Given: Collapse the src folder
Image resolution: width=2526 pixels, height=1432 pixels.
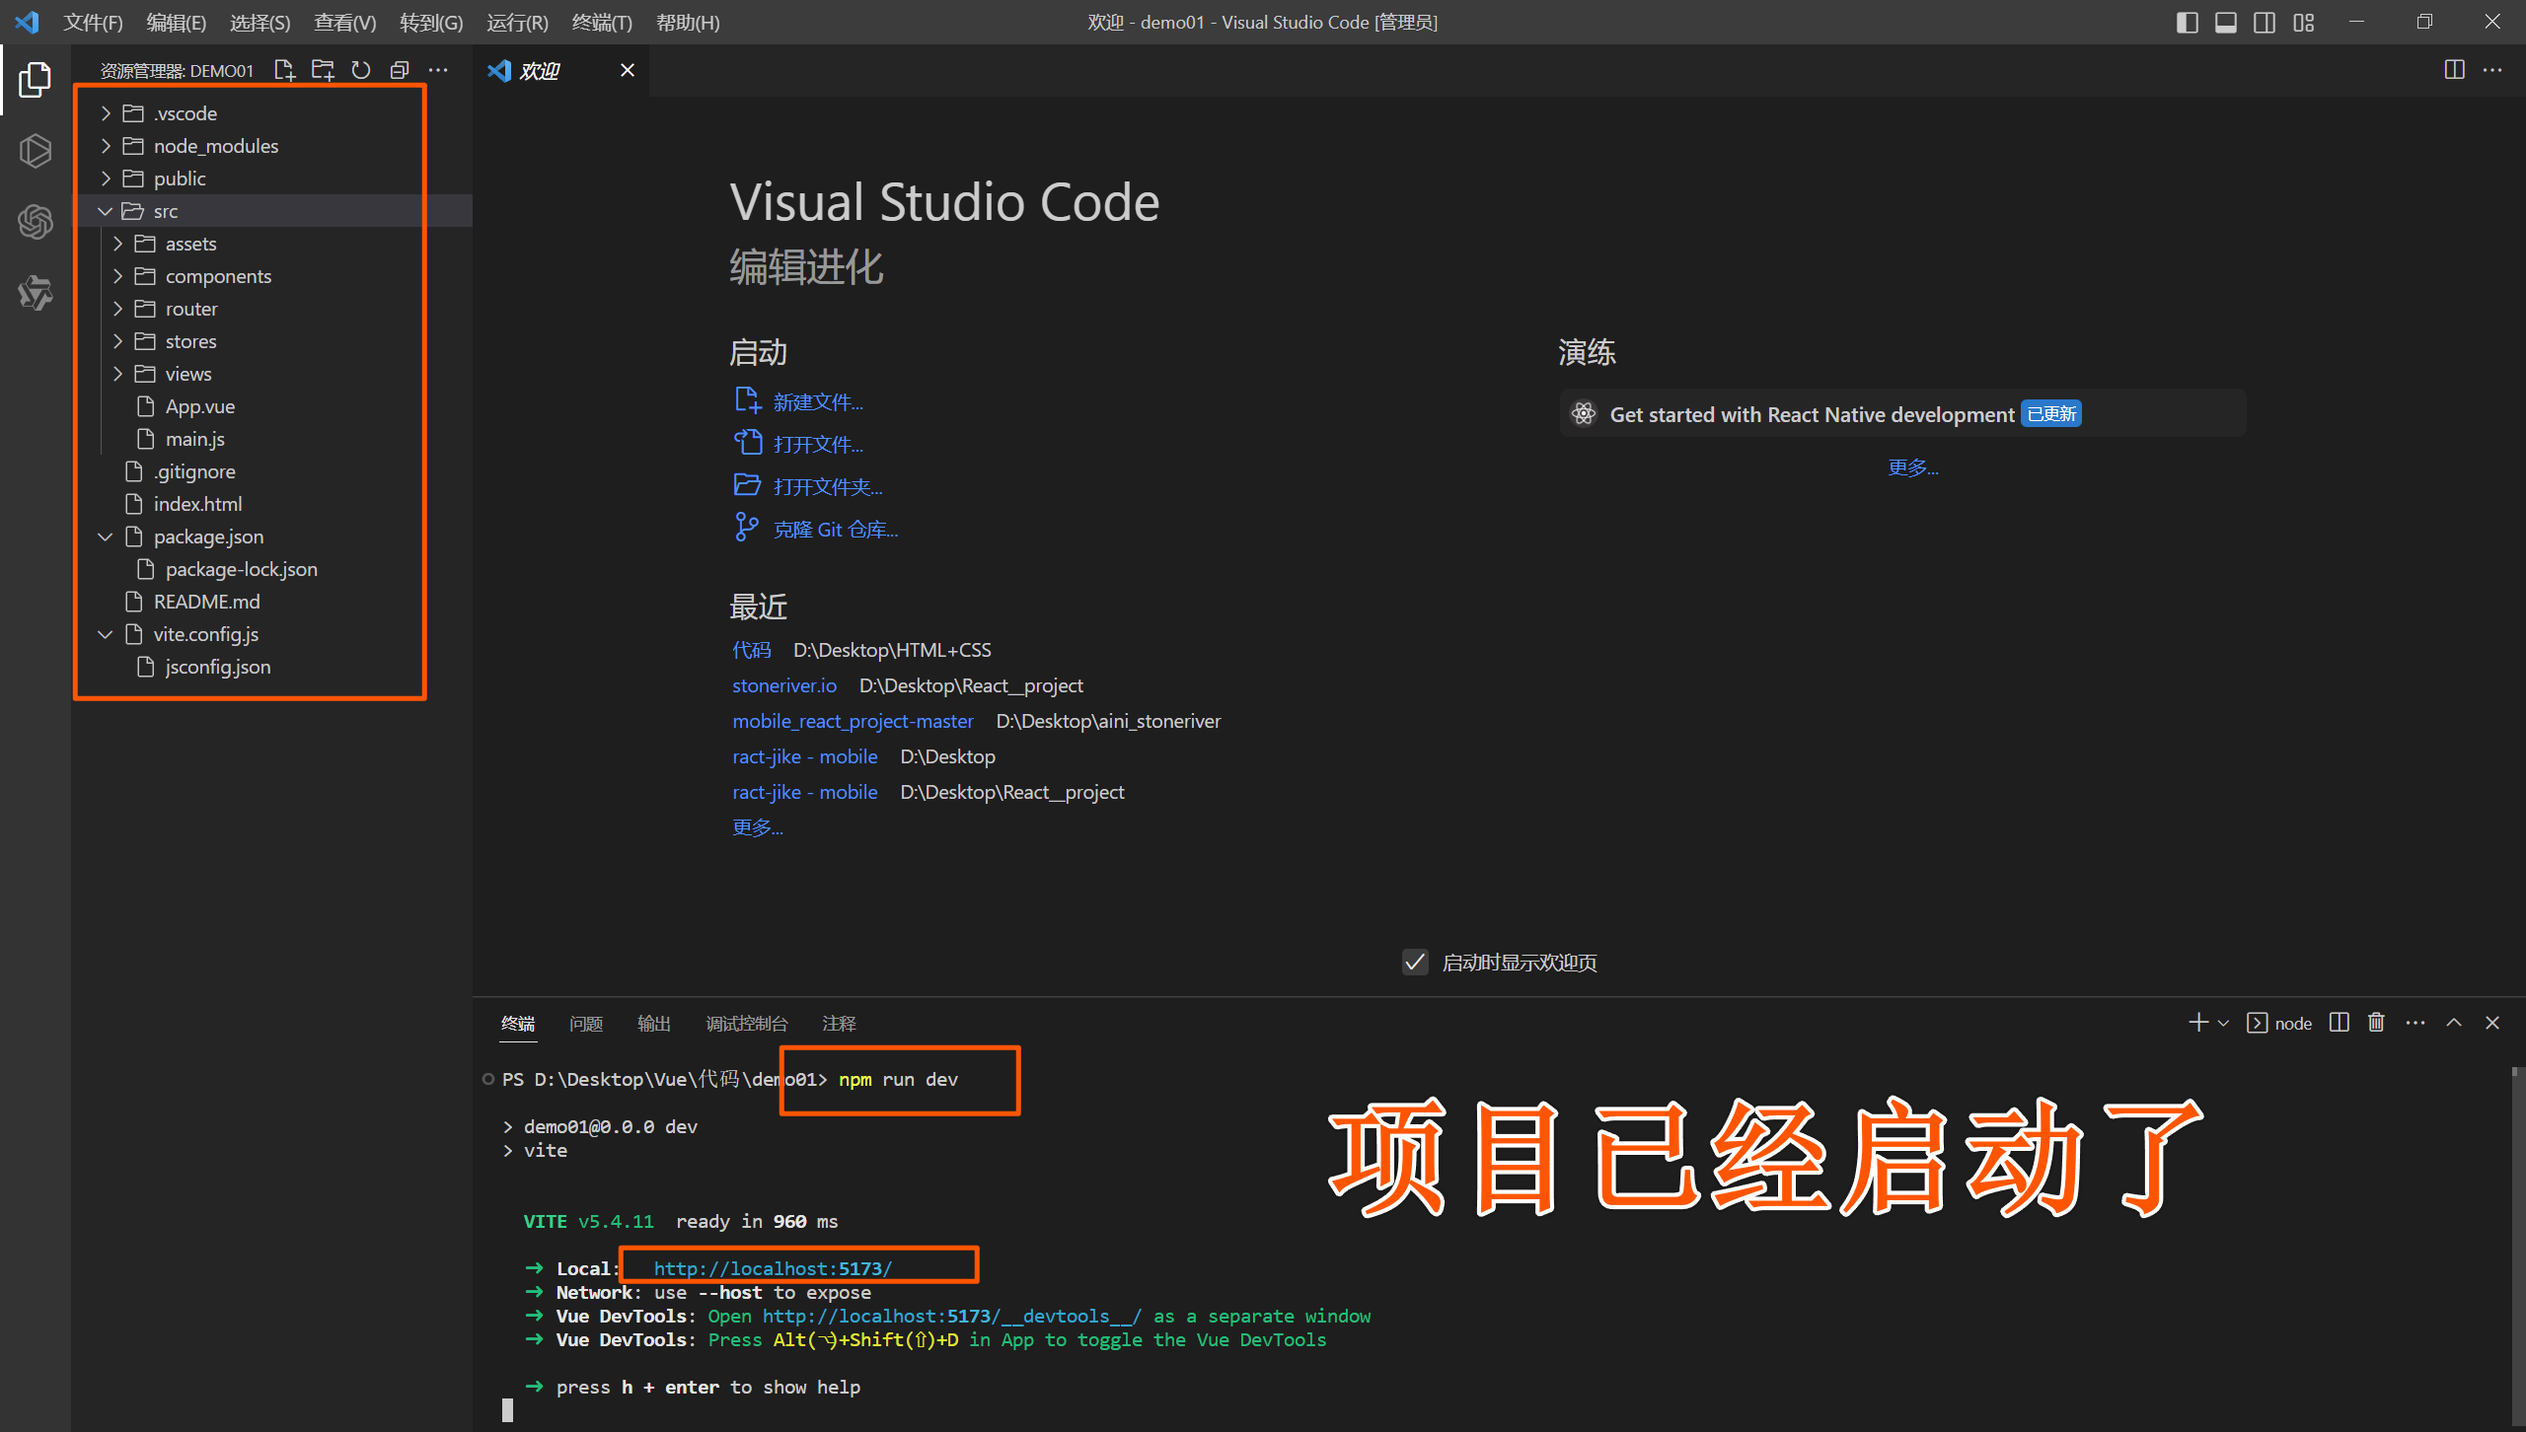Looking at the screenshot, I should pos(106,211).
